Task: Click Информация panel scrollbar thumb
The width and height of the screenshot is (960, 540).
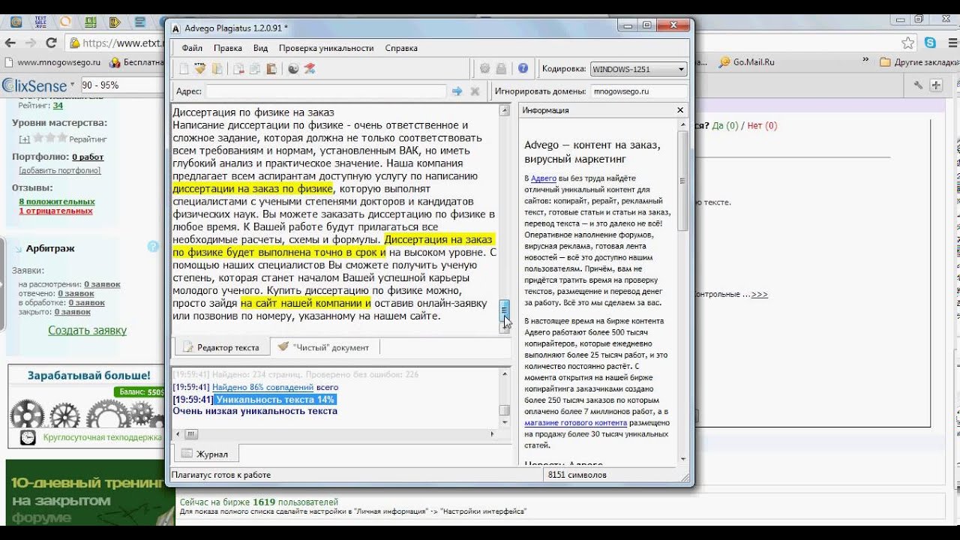Action: point(682,181)
